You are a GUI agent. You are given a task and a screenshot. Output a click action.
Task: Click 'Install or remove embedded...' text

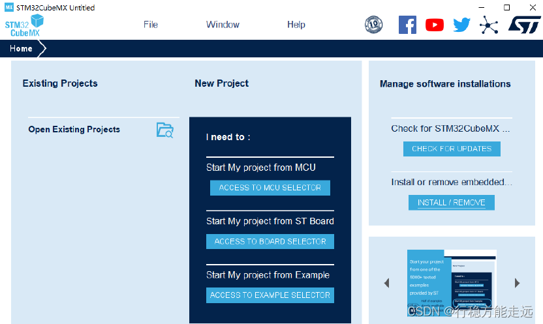[x=451, y=183]
